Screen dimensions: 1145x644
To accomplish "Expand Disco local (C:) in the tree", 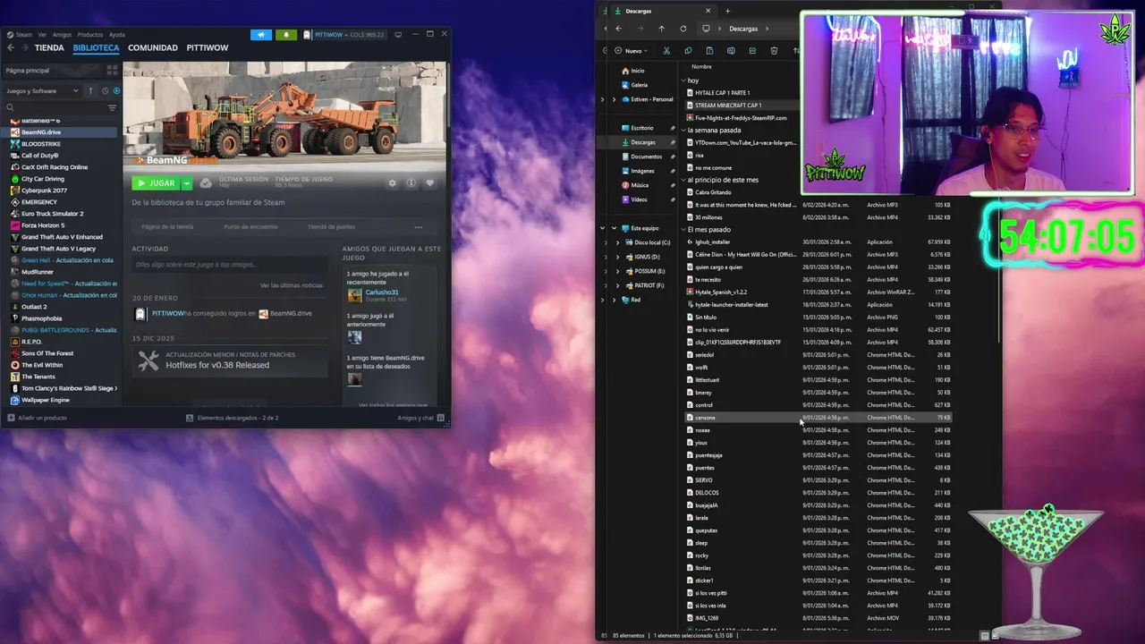I will [617, 242].
